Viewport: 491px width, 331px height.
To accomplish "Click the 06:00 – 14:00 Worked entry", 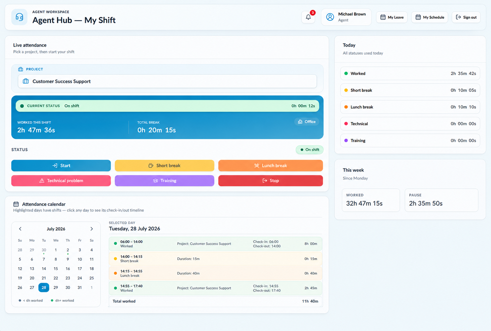I will pyautogui.click(x=215, y=244).
